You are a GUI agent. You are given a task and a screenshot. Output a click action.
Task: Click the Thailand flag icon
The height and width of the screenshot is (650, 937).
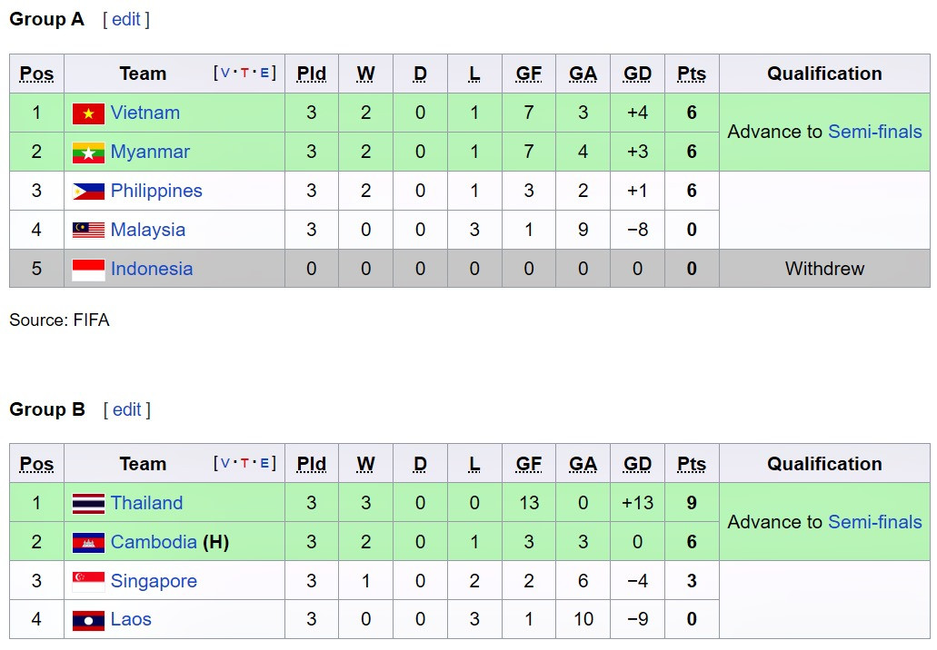pyautogui.click(x=88, y=504)
